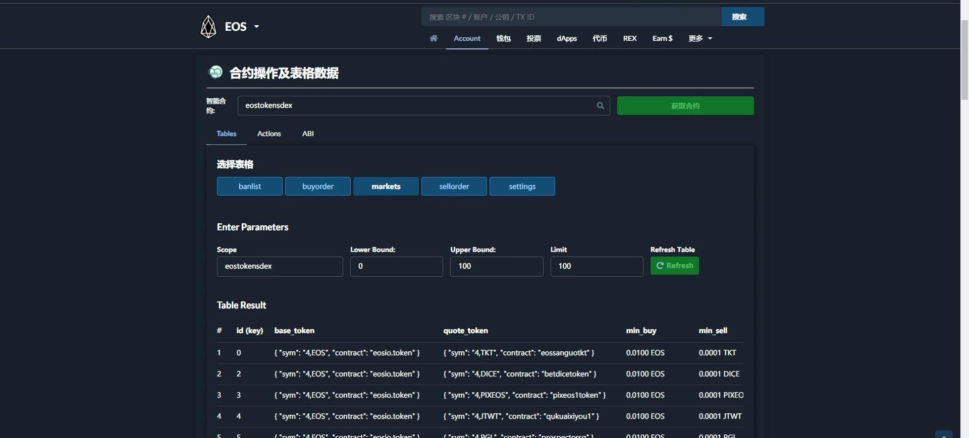Click the scroll-to-top arrow icon
Screen dimensions: 969x438
[x=943, y=434]
